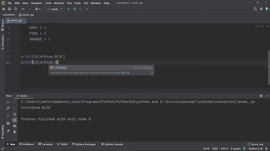The image size is (270, 151).
Task: Click enum_.py in the breadcrumb bar
Action: pos(26,15)
